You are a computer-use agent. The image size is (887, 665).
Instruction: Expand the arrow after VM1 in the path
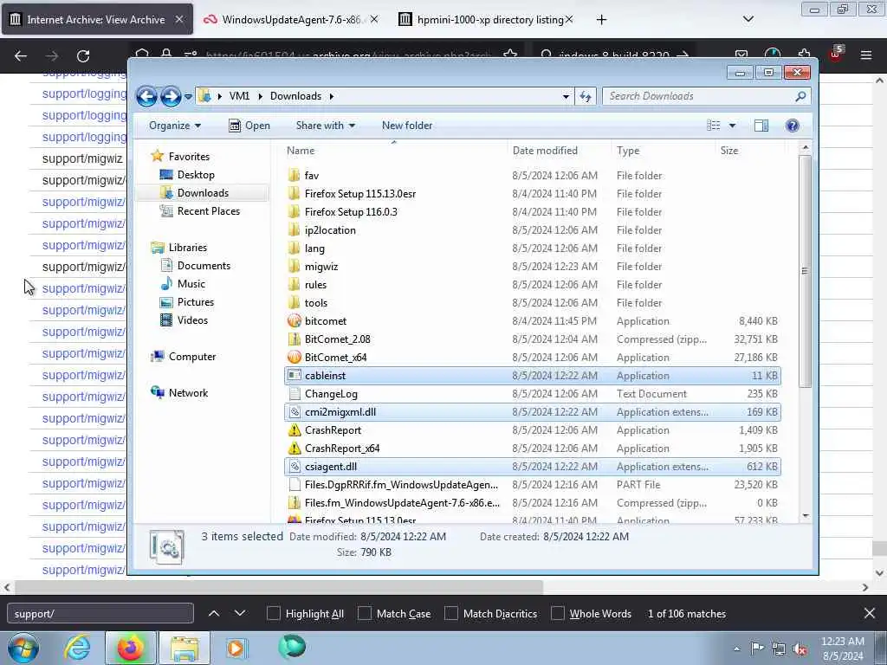(260, 96)
